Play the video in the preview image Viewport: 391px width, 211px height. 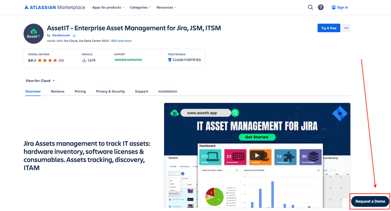(257, 155)
